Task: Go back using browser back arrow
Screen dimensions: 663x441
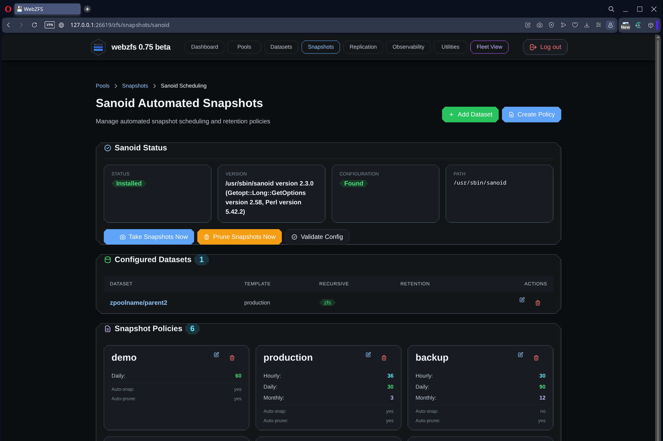Action: point(9,25)
